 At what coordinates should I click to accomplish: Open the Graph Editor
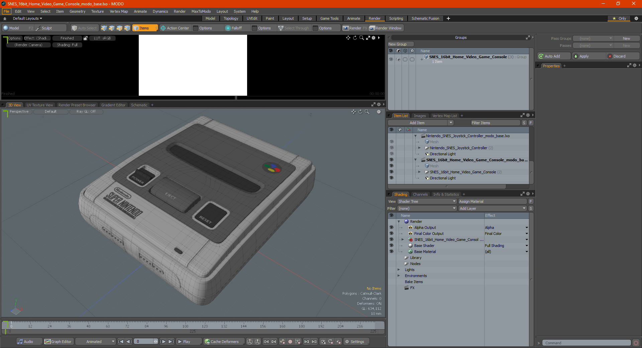click(x=58, y=342)
